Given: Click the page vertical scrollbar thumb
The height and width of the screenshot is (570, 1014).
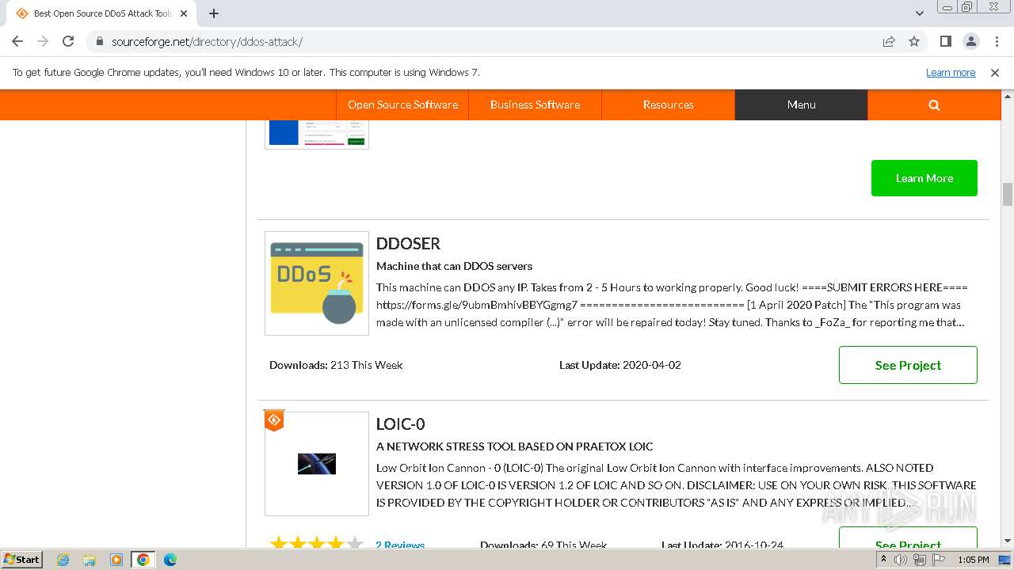Looking at the screenshot, I should (1008, 194).
